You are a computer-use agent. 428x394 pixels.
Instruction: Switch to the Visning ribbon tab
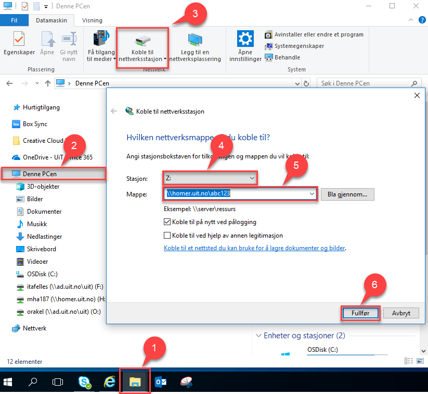92,20
